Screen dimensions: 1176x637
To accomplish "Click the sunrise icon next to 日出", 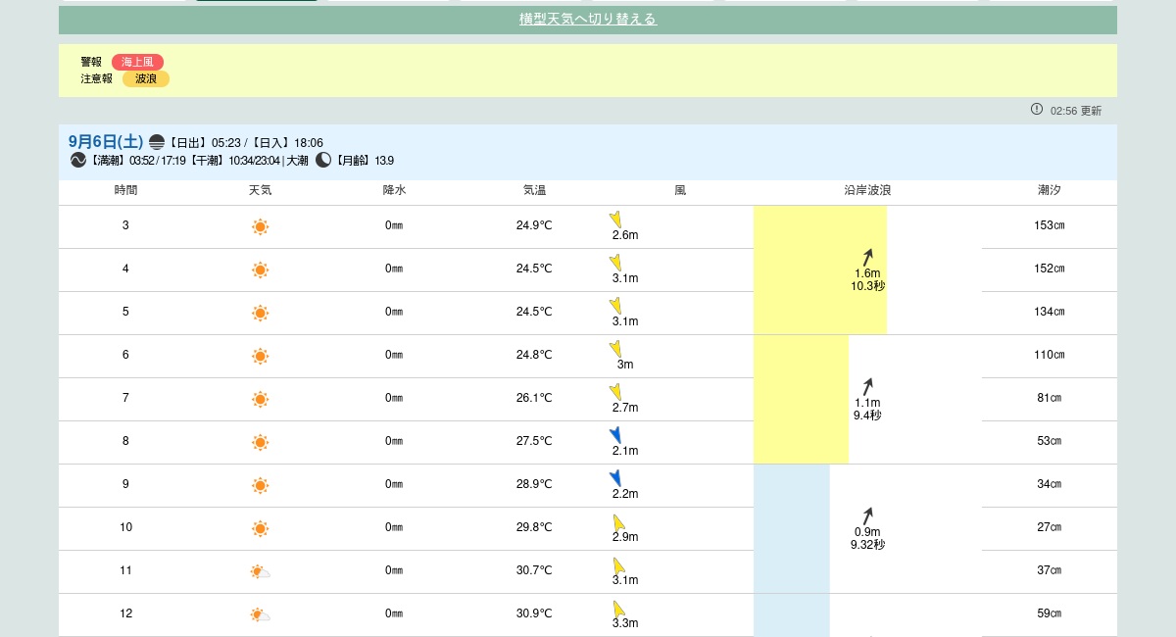I will 157,142.
